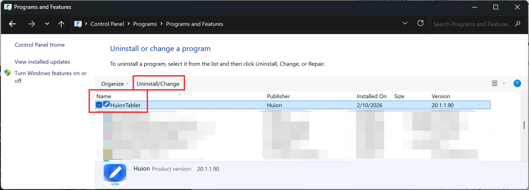Open help with the question mark icon

[517, 84]
